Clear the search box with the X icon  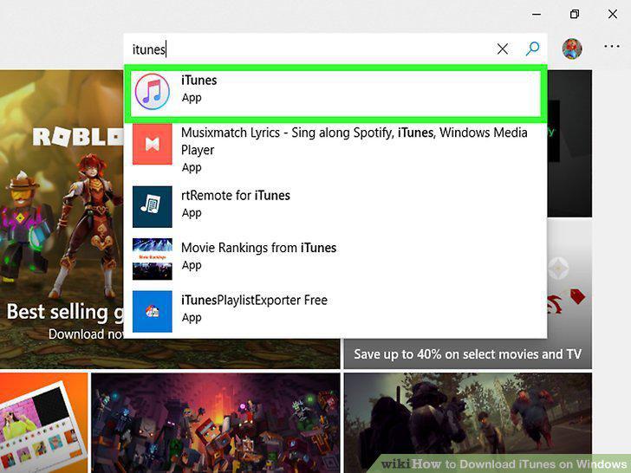[x=502, y=49]
